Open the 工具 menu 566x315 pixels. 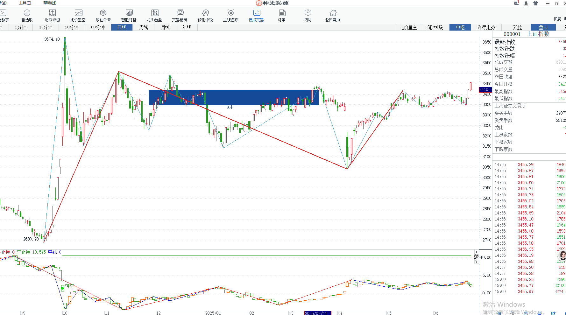click(x=25, y=3)
